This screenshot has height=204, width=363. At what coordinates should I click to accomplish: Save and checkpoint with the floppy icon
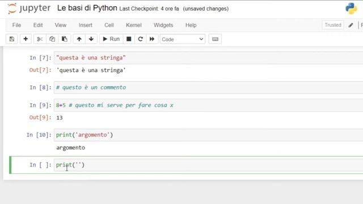tap(12, 39)
